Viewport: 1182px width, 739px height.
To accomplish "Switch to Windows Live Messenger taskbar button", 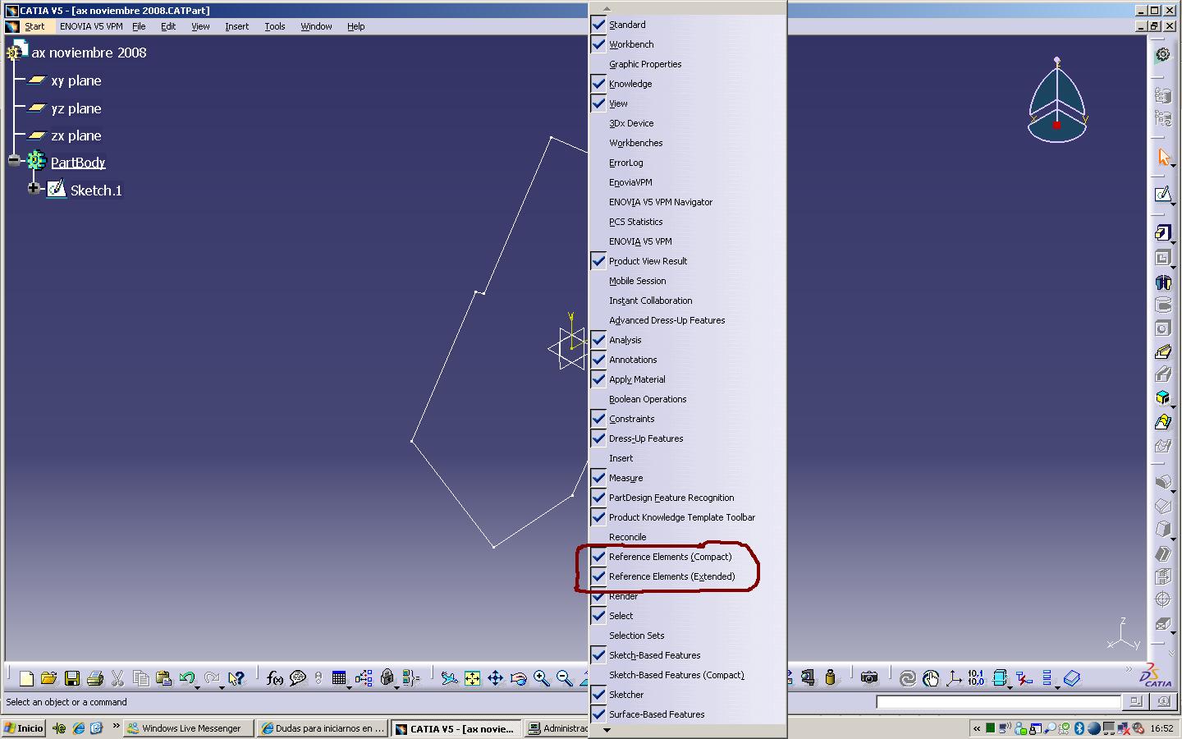I will 188,728.
